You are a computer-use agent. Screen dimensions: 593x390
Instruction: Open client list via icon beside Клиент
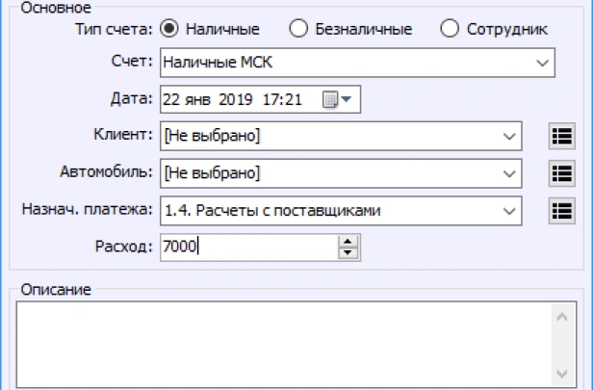click(x=560, y=136)
